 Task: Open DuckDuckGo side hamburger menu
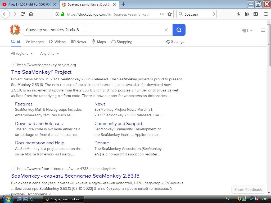tap(263, 30)
